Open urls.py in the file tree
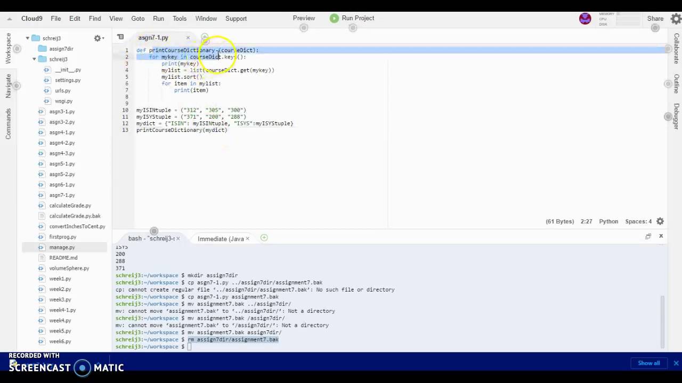The width and height of the screenshot is (682, 383). pos(62,91)
